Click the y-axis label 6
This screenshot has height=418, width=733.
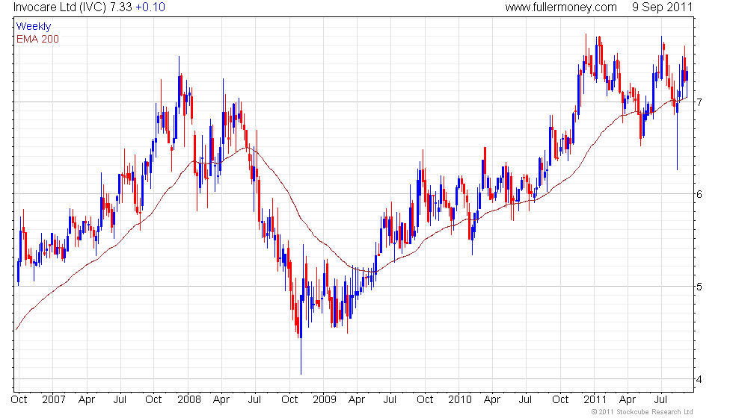tap(699, 194)
